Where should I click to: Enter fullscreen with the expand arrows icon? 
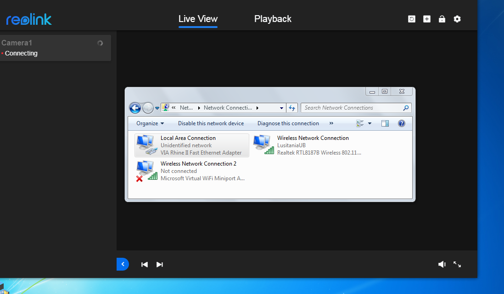tap(457, 264)
